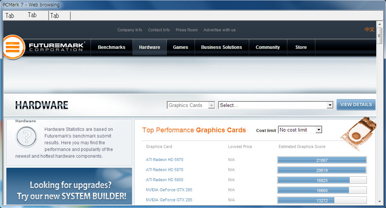Click the VIEW DETAILS button
386x208 pixels.
pyautogui.click(x=356, y=105)
